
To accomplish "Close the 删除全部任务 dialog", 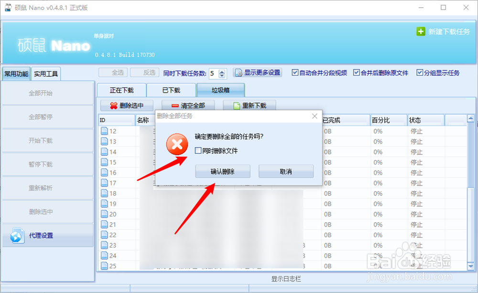I will pos(315,116).
